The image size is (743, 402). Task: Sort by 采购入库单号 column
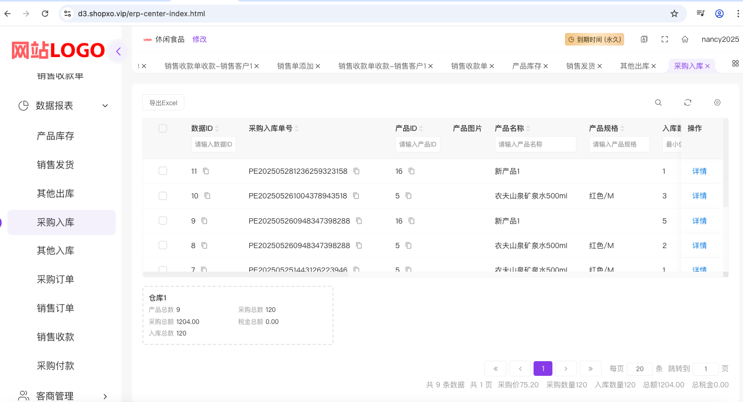pyautogui.click(x=297, y=129)
